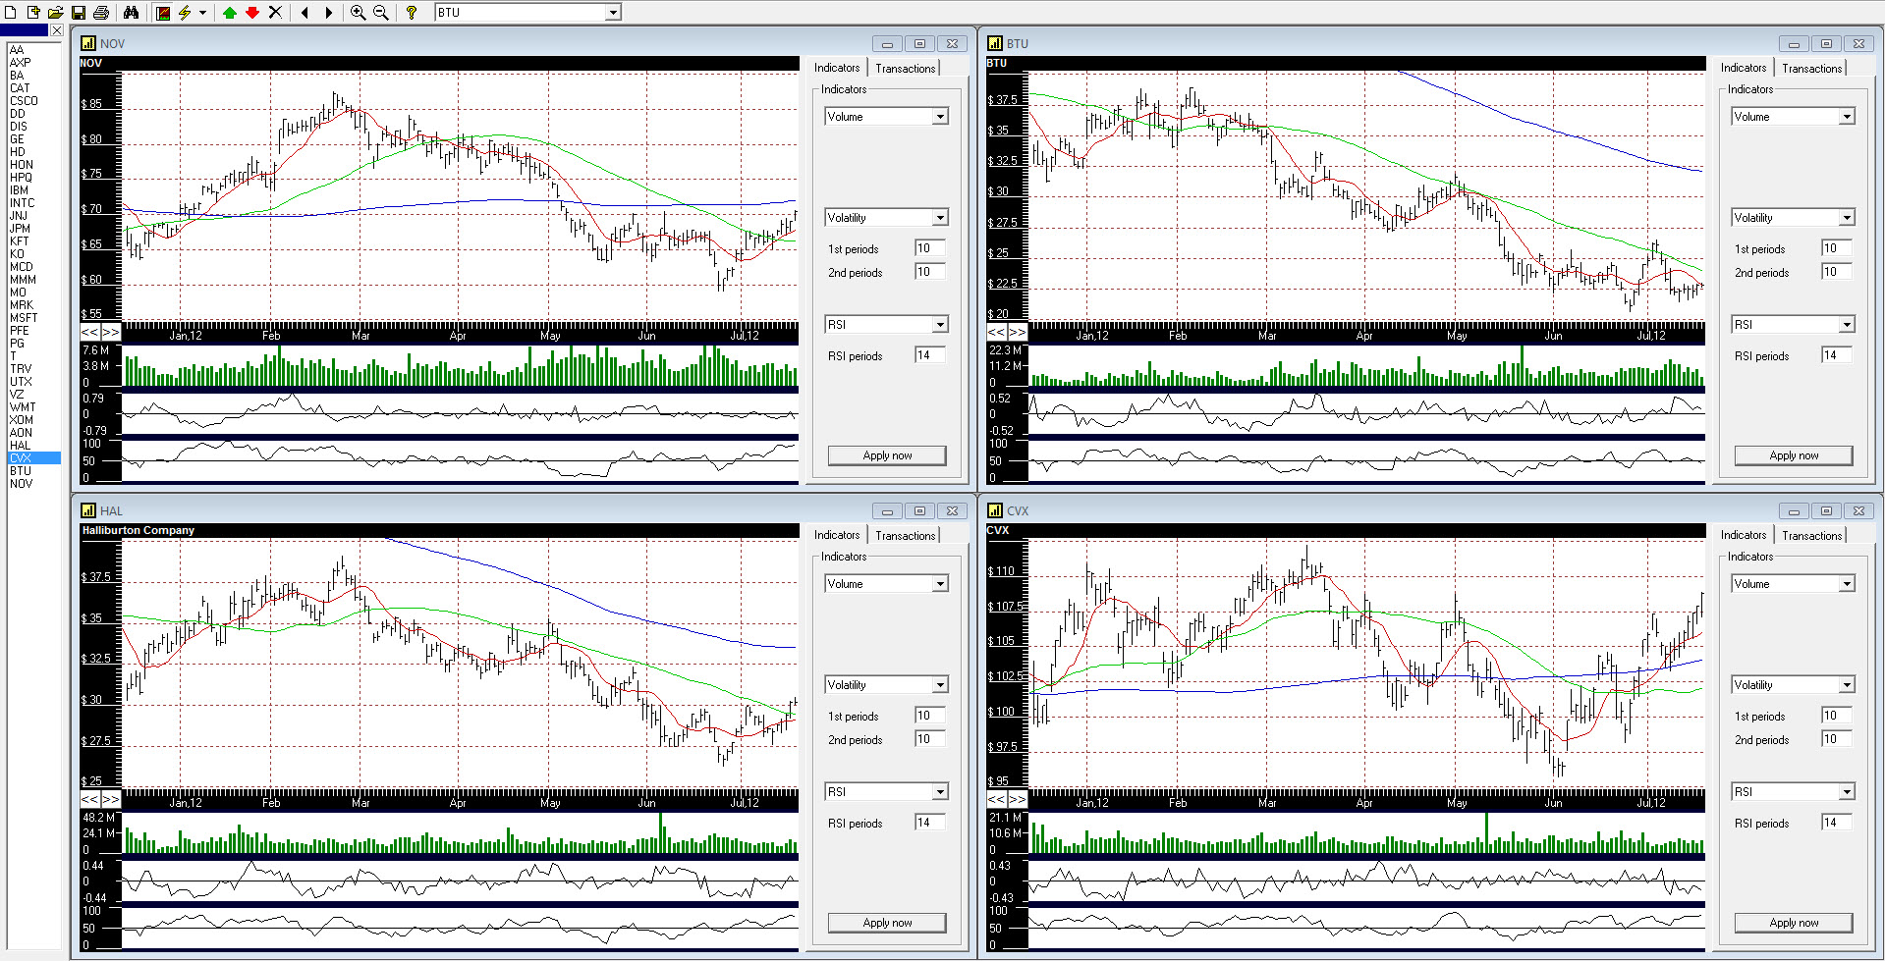This screenshot has width=1885, height=961.
Task: Toggle the chart display toolbar icon
Action: coord(163,13)
